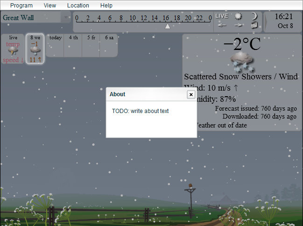
Task: Step time forward with the right arrow
Action: [238, 25]
